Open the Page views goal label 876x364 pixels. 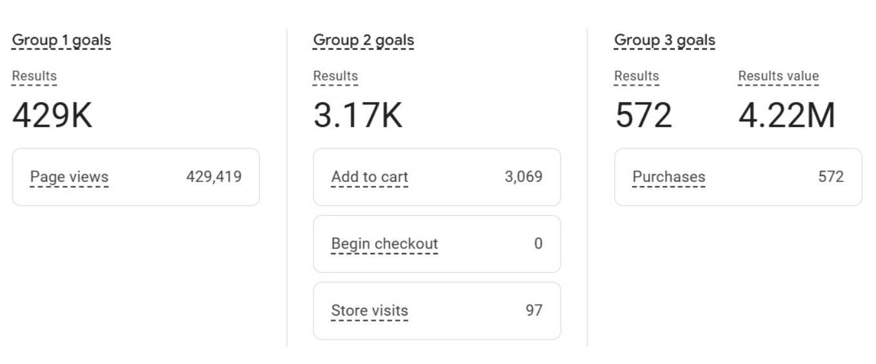(69, 177)
